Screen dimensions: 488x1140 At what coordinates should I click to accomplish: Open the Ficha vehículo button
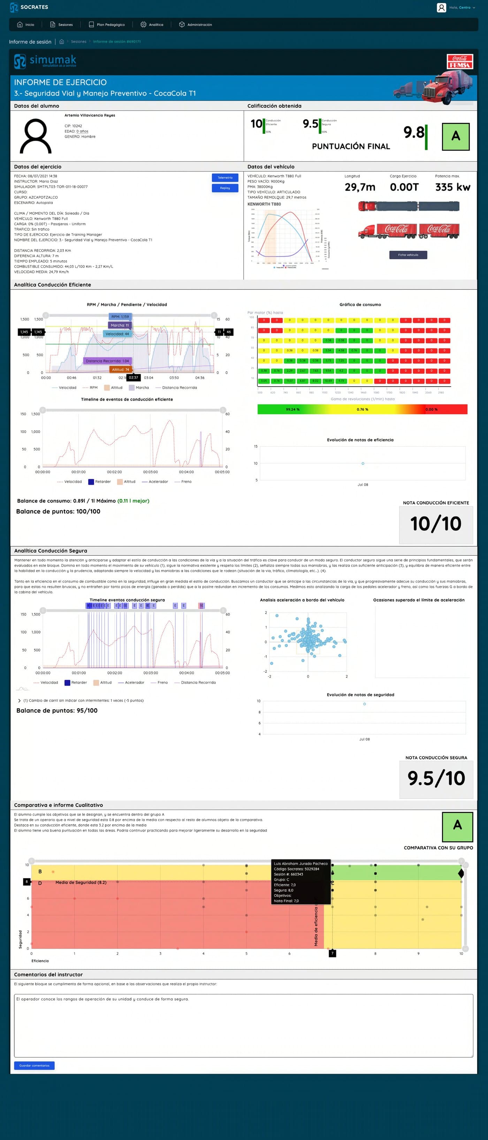[x=408, y=255]
